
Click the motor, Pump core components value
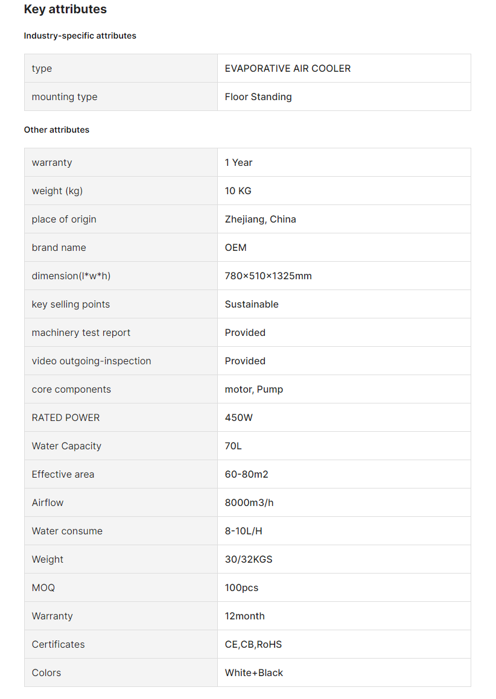pos(254,389)
